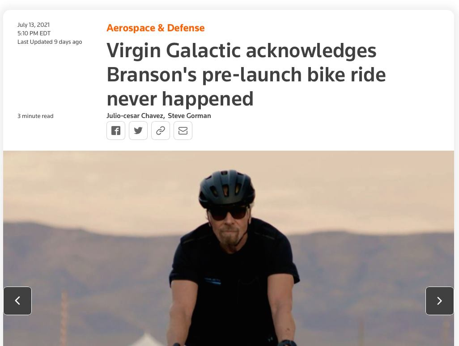The width and height of the screenshot is (459, 346).
Task: Share the article on Facebook
Action: pyautogui.click(x=116, y=131)
